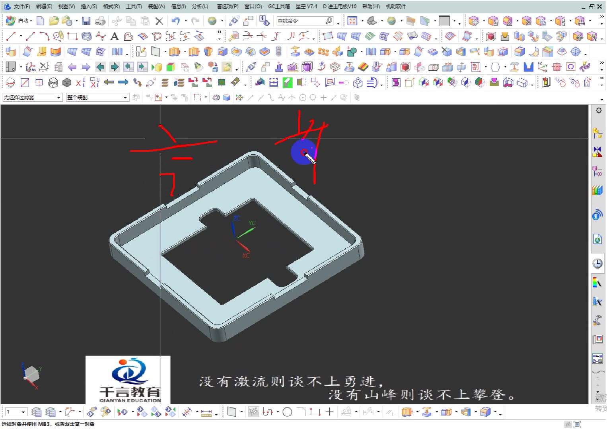Open a new file with the New icon
This screenshot has height=429, width=607.
pyautogui.click(x=40, y=21)
